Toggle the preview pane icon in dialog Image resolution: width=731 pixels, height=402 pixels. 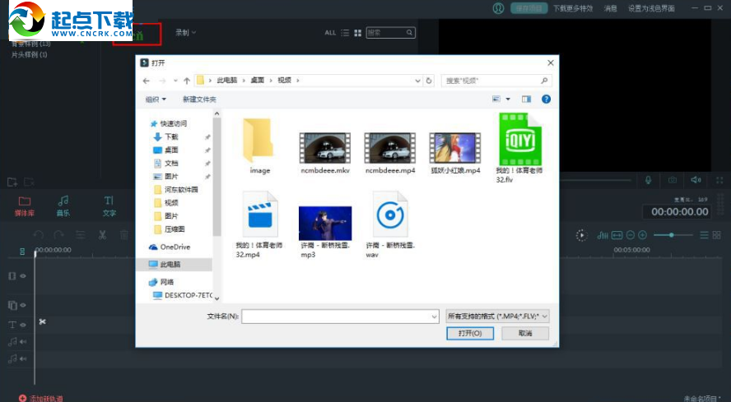tap(526, 99)
